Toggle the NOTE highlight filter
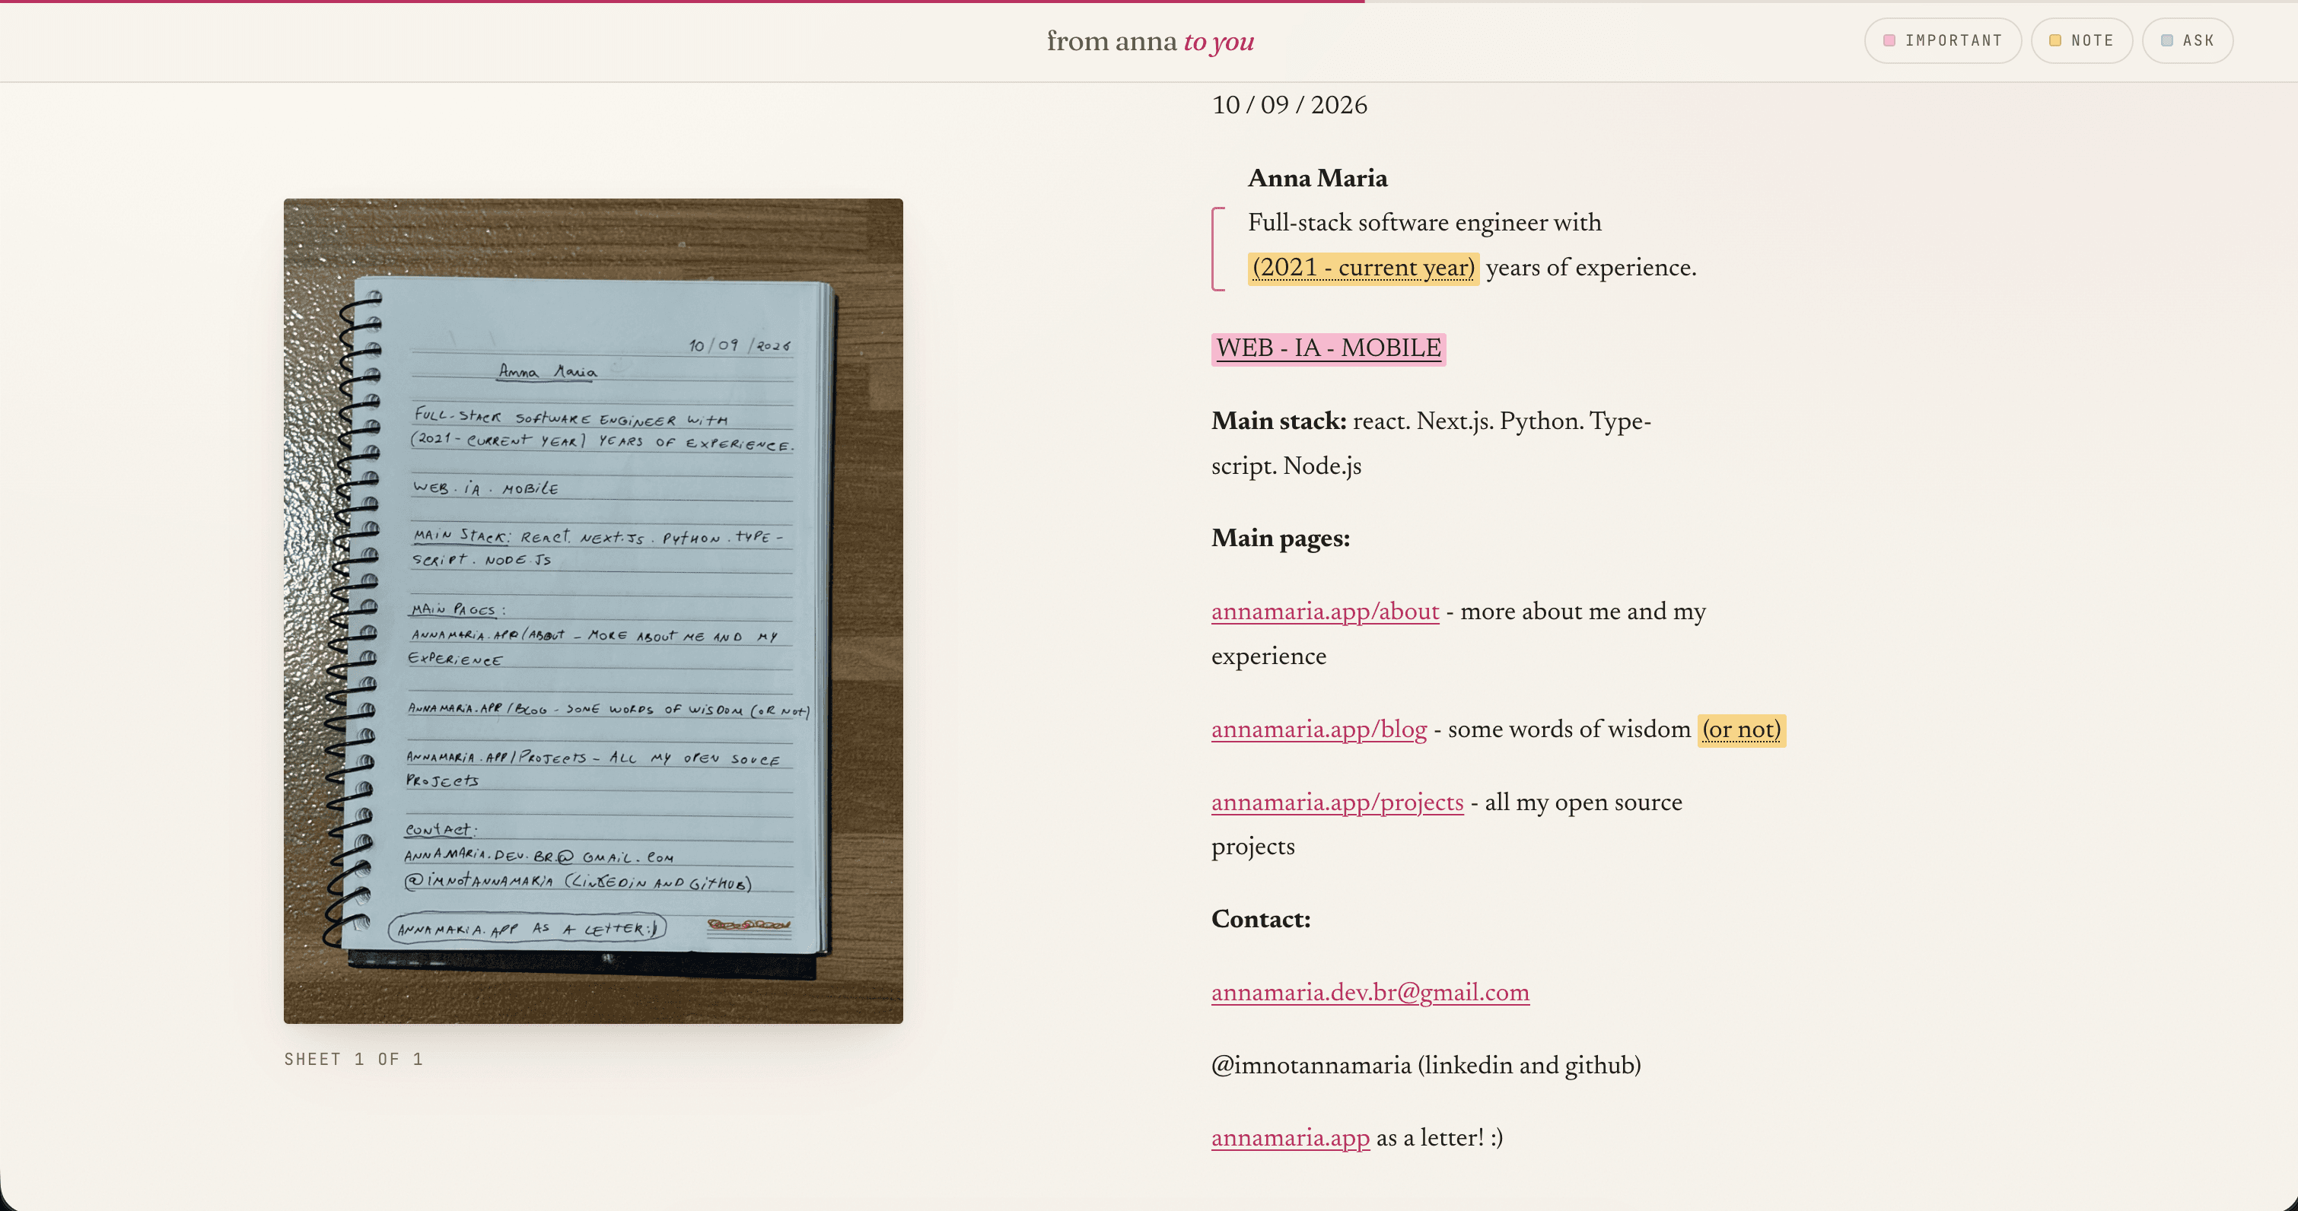This screenshot has width=2298, height=1211. [2081, 40]
